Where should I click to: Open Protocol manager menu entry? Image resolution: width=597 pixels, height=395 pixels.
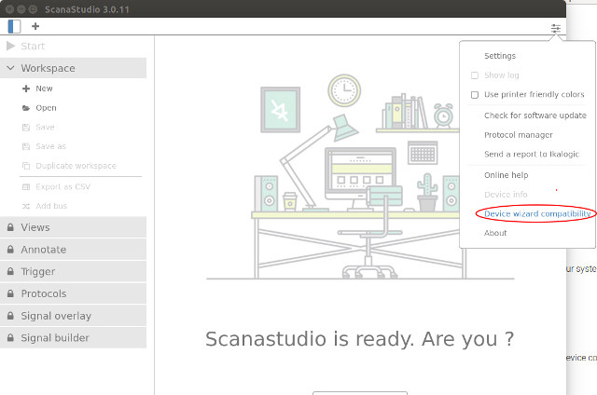519,135
